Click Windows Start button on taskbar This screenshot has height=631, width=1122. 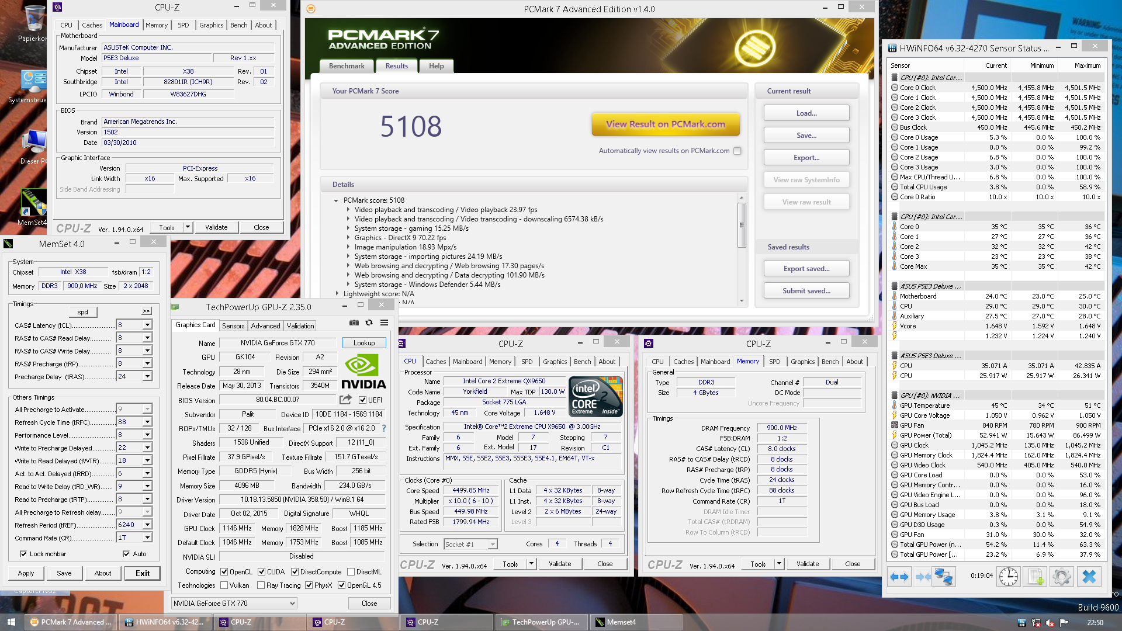pyautogui.click(x=11, y=622)
